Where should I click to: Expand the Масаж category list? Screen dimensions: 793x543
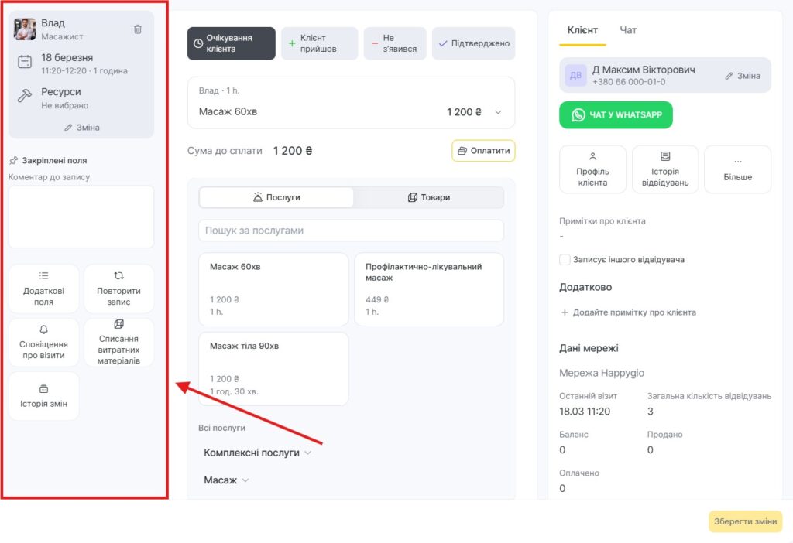[226, 480]
